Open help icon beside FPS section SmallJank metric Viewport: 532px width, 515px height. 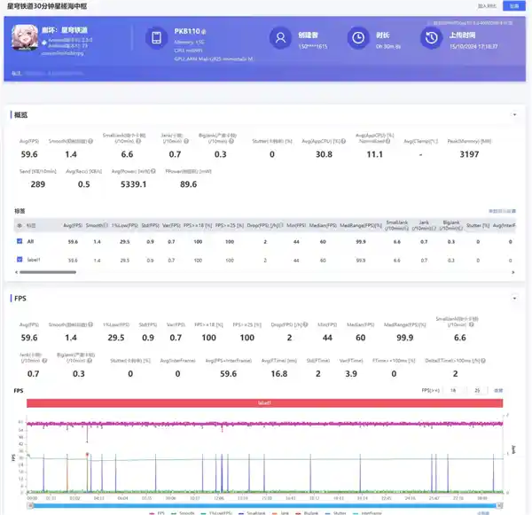[472, 324]
